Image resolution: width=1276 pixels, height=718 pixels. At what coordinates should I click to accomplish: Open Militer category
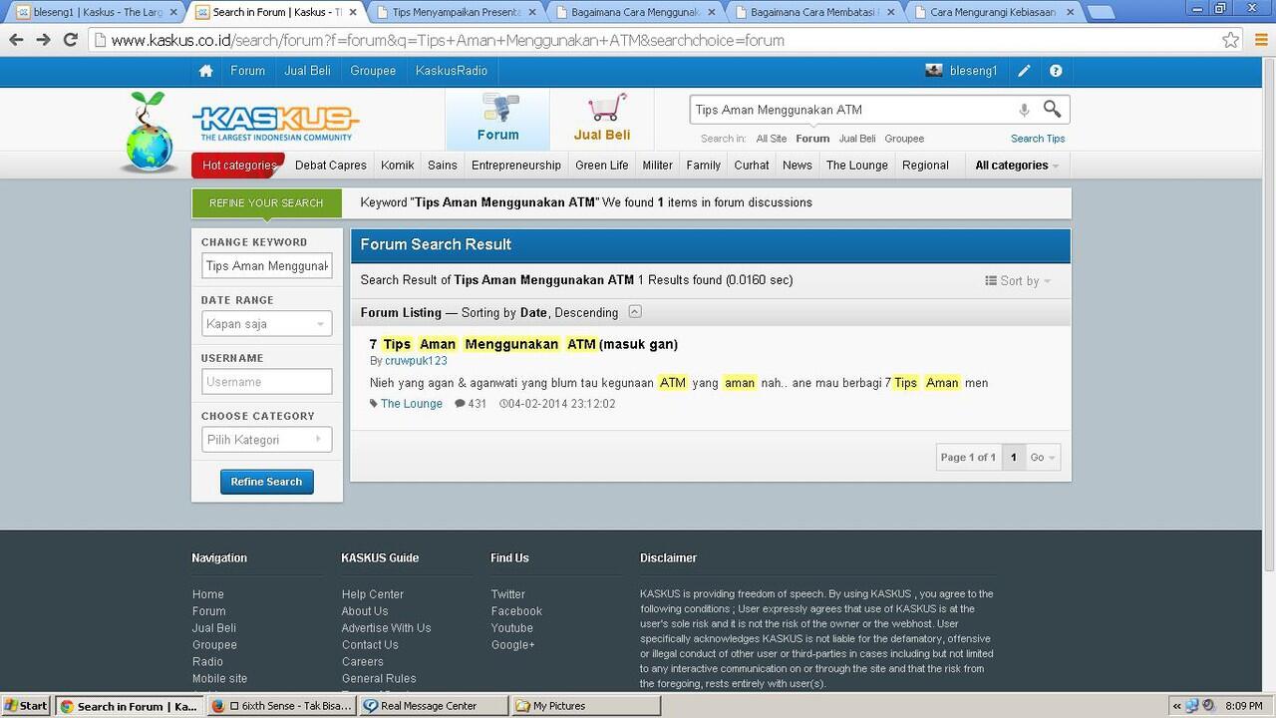coord(657,166)
